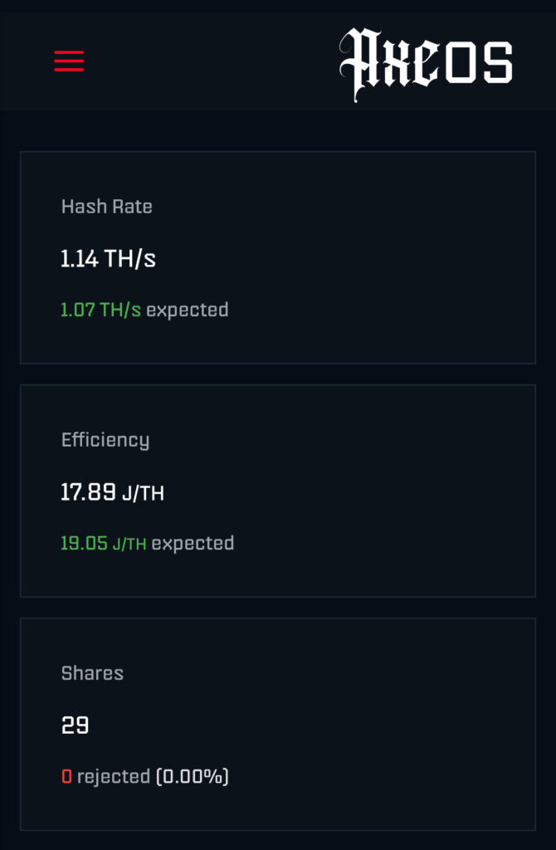556x850 pixels.
Task: Click the word rejected in Shares card
Action: 114,777
